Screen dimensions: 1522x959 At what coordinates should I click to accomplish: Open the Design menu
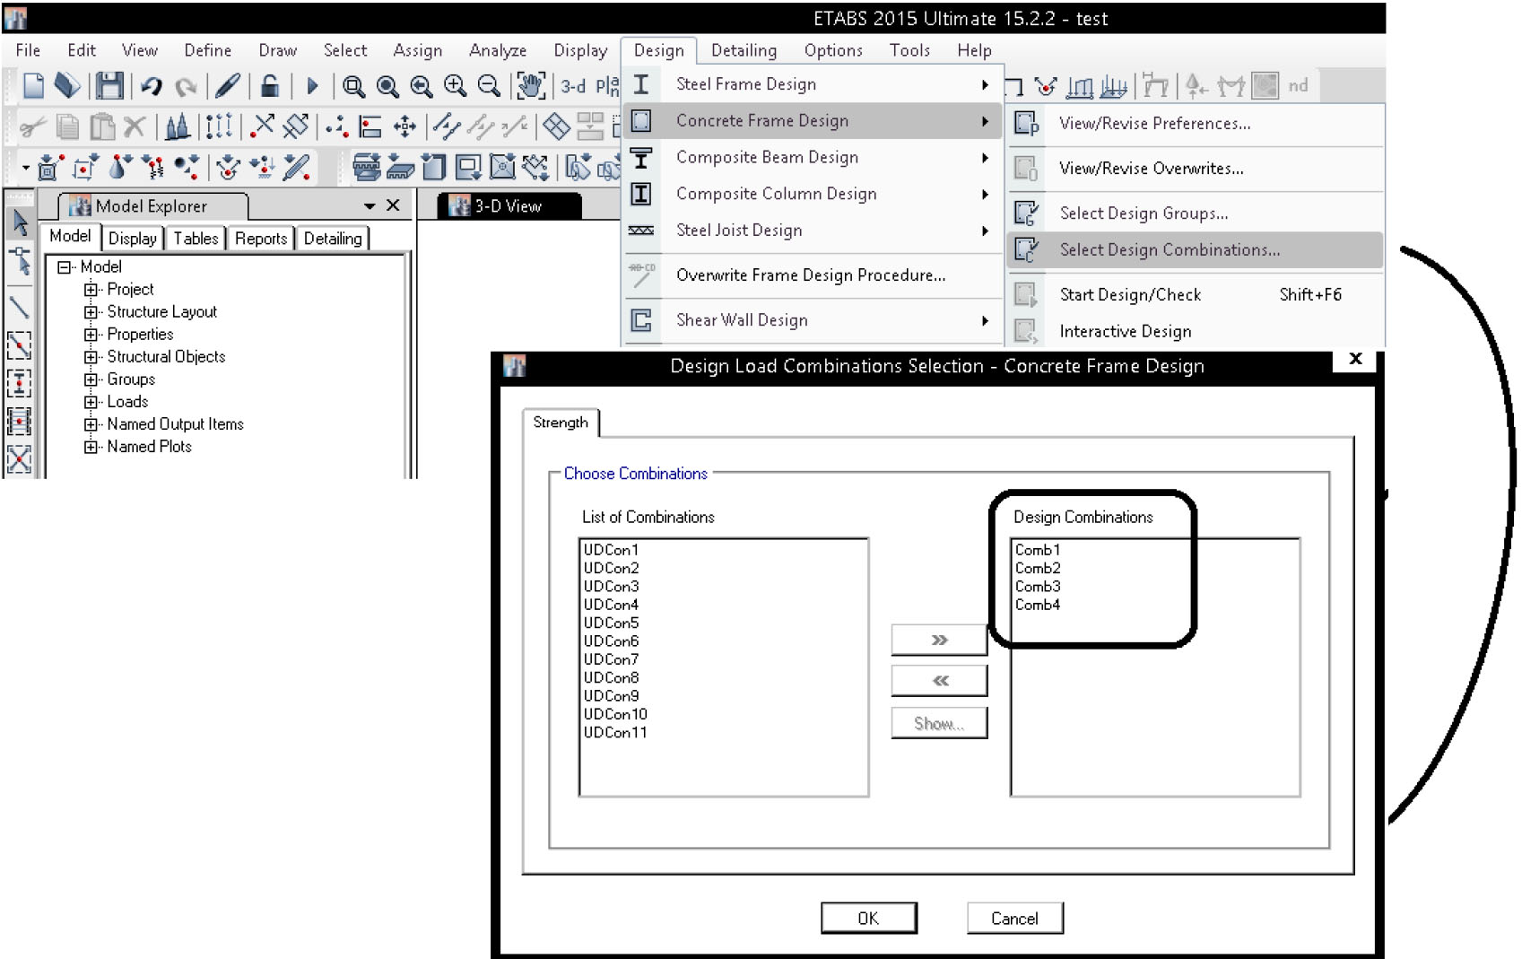[659, 51]
